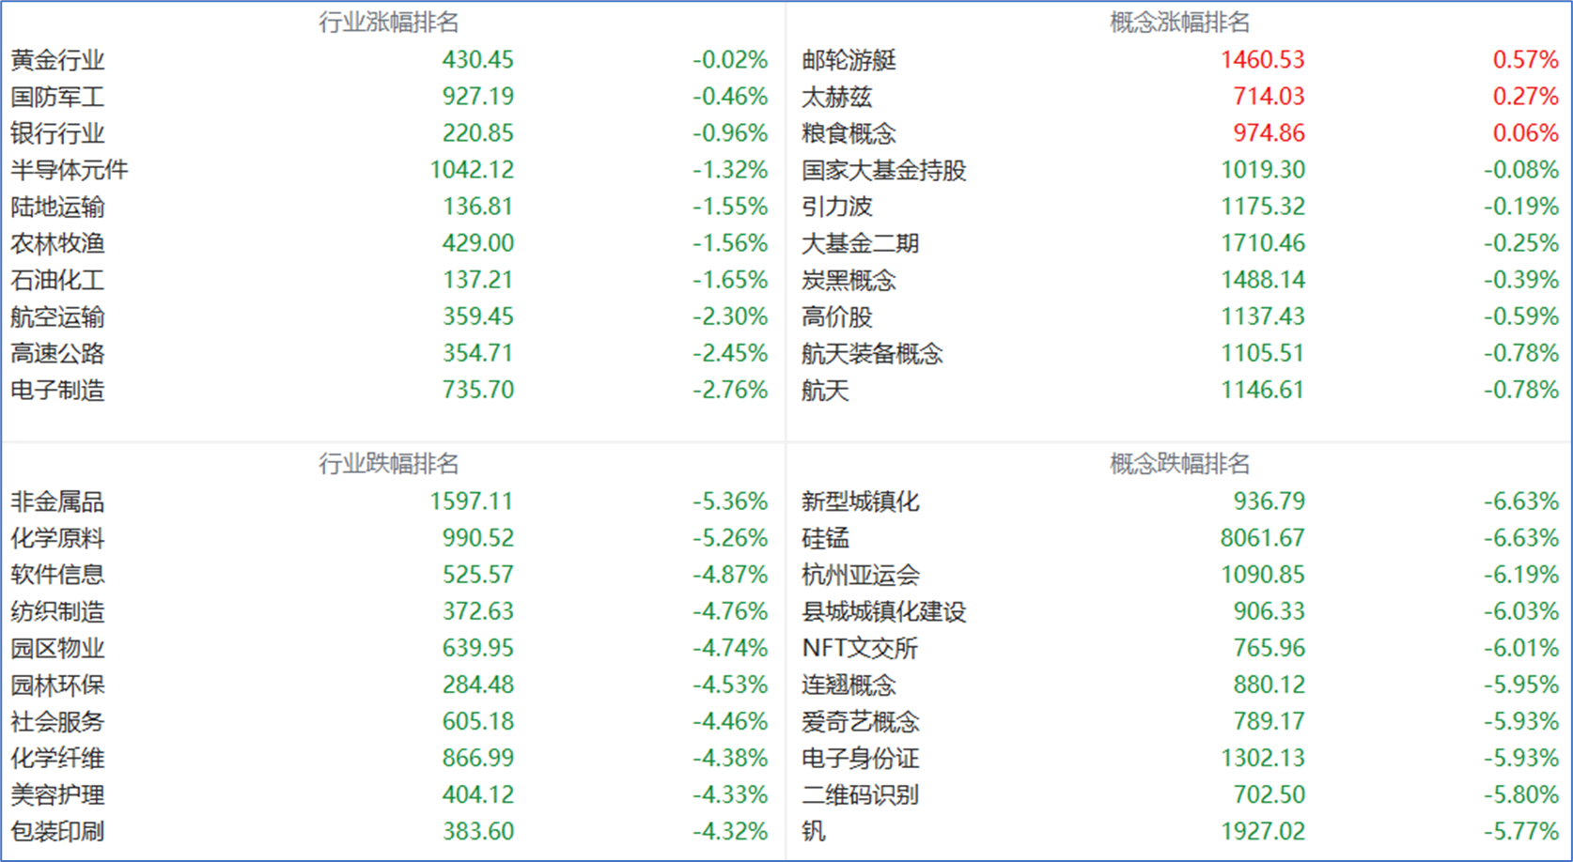Screen dimensions: 1573x862
Task: Click the 概念涨幅排名 header
Action: (1179, 22)
